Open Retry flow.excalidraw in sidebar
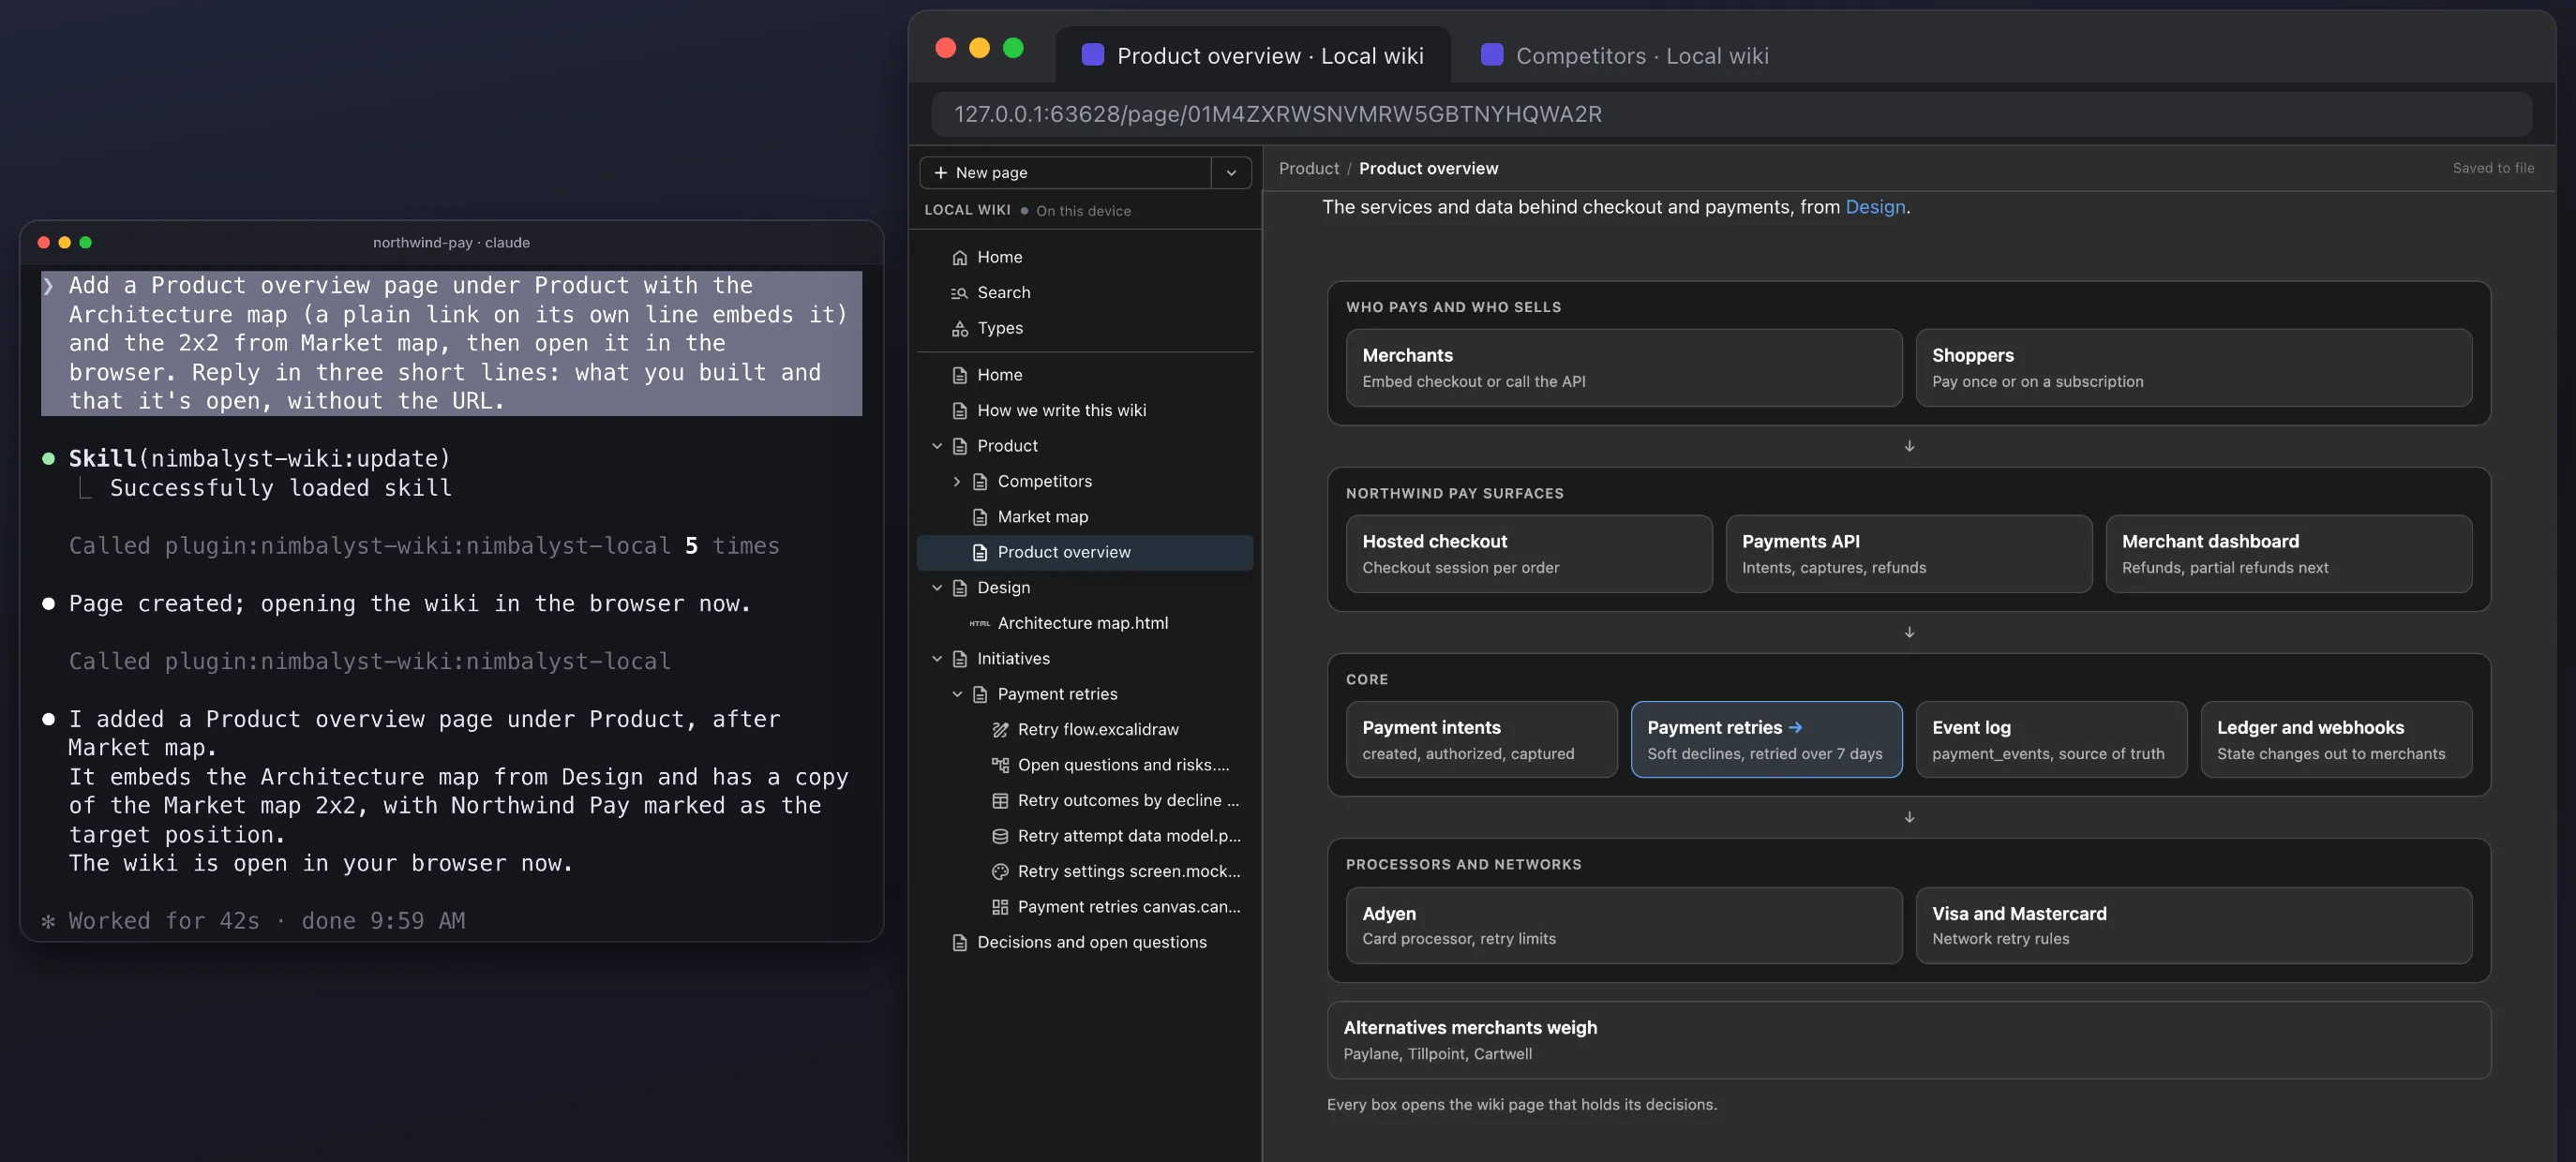 (1084, 730)
